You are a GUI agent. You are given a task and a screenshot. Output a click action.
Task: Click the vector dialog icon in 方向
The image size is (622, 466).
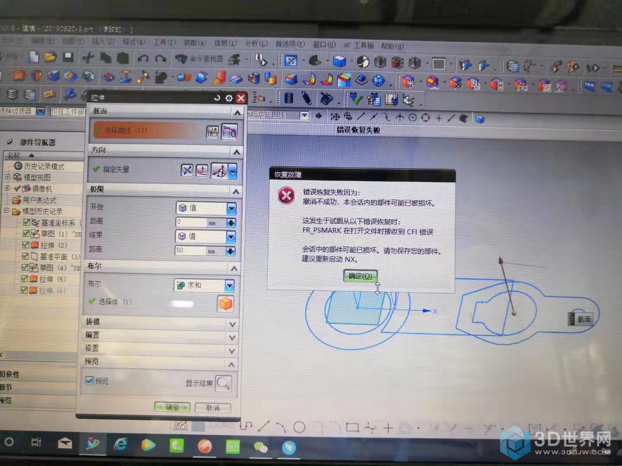[x=202, y=170]
